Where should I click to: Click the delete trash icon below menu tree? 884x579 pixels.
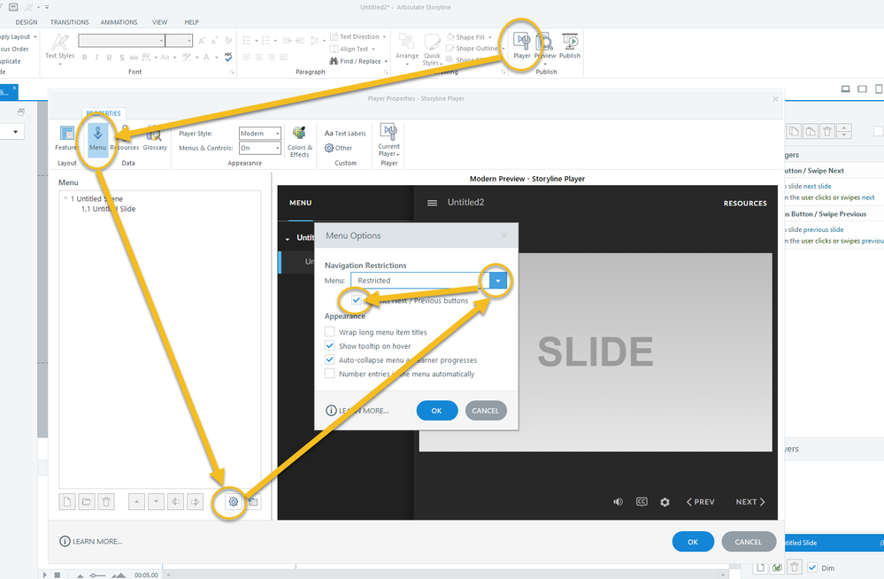point(106,502)
